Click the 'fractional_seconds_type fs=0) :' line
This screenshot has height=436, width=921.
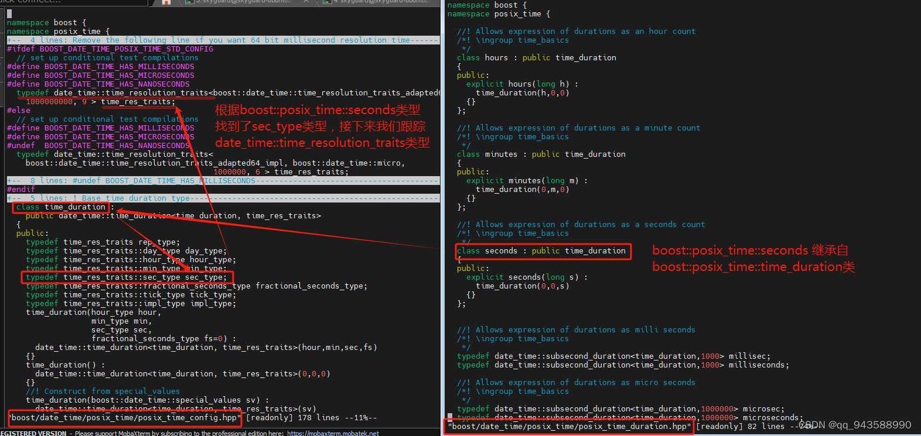pos(164,338)
